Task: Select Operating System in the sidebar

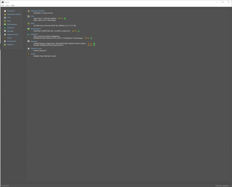Action: click(14, 14)
